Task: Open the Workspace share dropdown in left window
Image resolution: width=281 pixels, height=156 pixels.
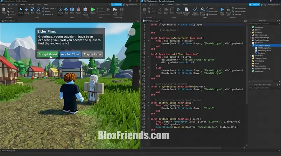Action: coord(133,5)
